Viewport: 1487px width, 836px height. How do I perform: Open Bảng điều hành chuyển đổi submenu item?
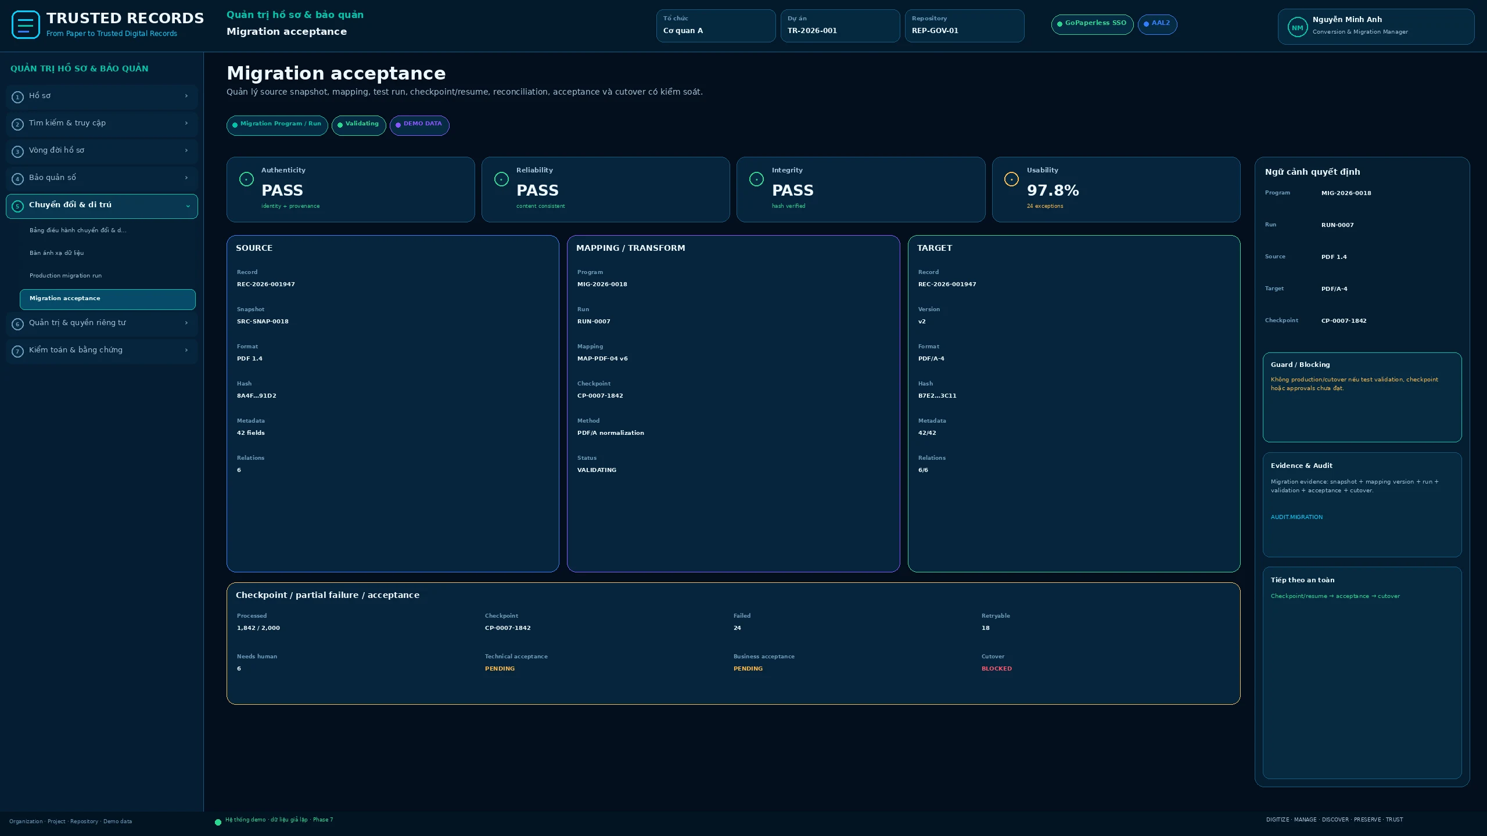[107, 230]
